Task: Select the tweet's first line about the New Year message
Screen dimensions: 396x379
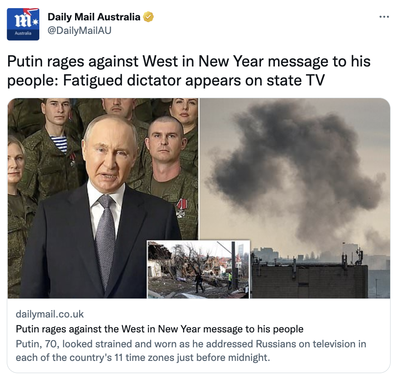Action: click(189, 61)
